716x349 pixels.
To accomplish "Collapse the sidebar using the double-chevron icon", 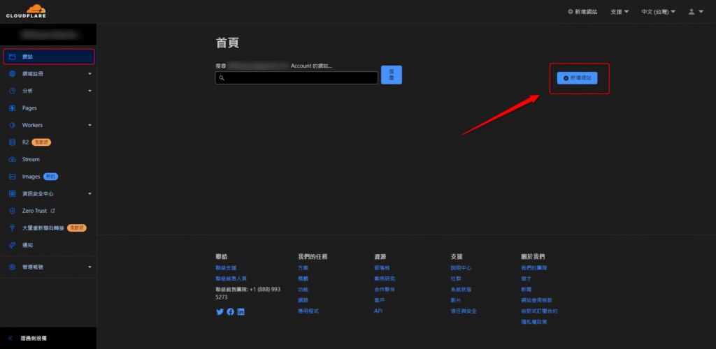I will (x=10, y=339).
